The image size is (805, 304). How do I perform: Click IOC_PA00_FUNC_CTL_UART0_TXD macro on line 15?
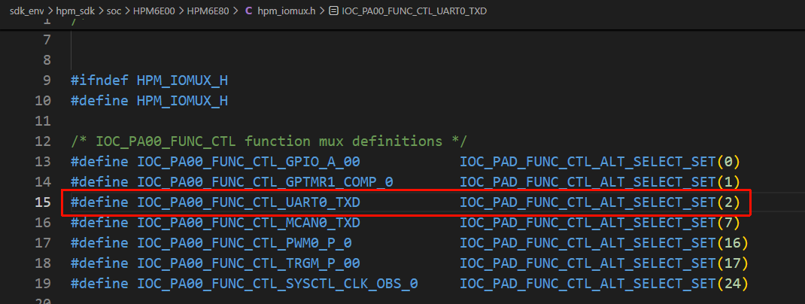pyautogui.click(x=248, y=202)
